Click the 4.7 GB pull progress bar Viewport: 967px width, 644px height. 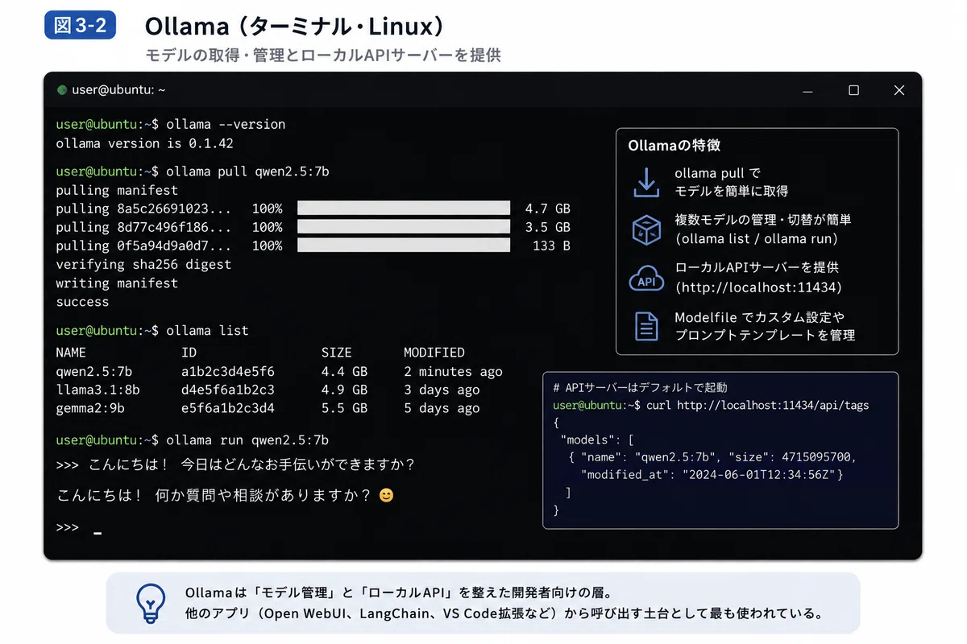pos(404,208)
